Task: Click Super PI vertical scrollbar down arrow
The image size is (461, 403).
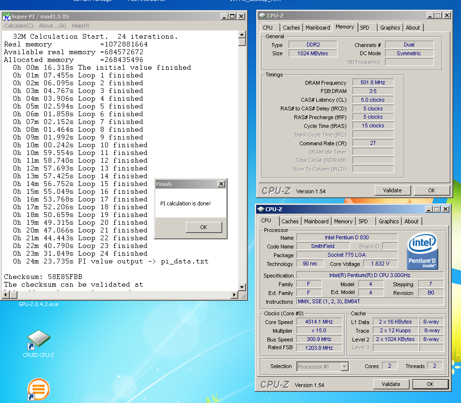Action: coord(242,287)
